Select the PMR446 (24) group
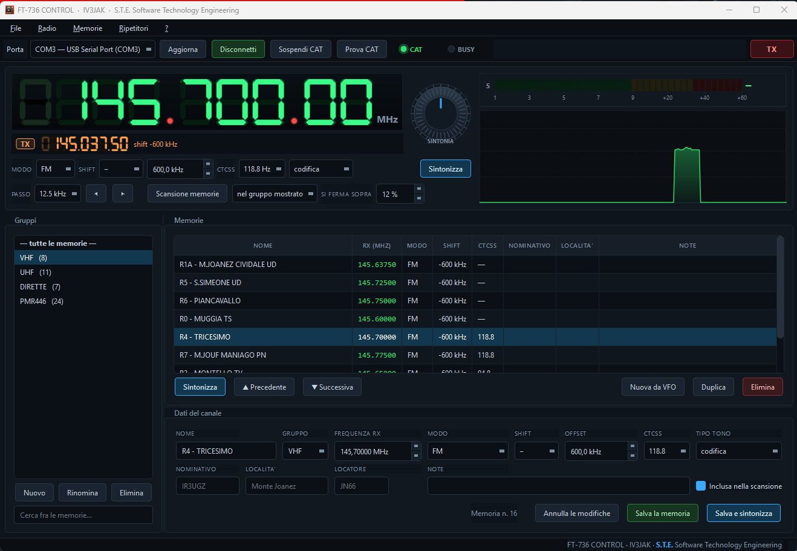Screen dimensions: 797x551 point(83,301)
